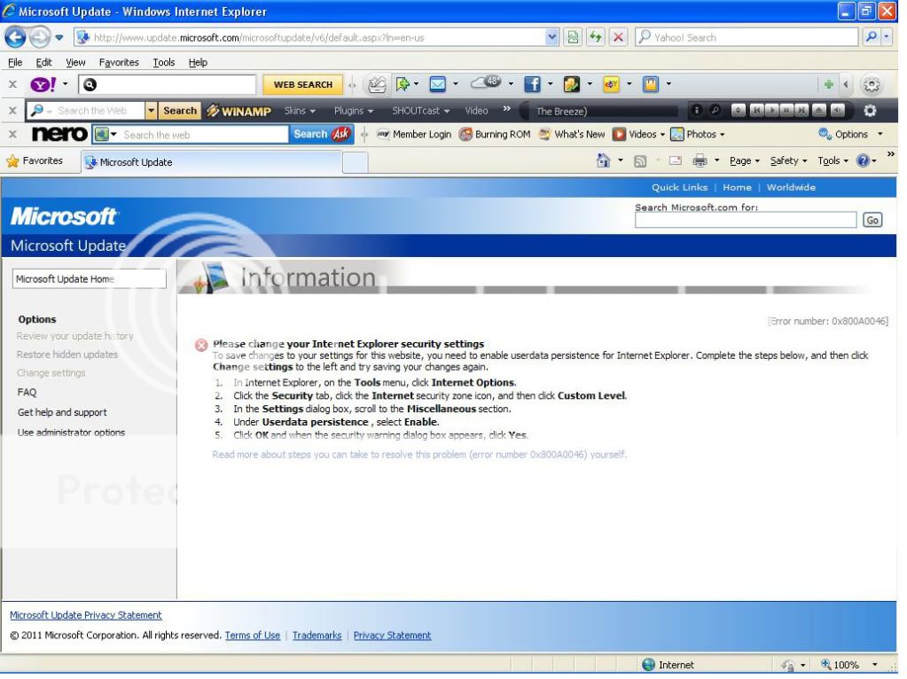Click the eBay icon on Yahoo toolbar

612,84
